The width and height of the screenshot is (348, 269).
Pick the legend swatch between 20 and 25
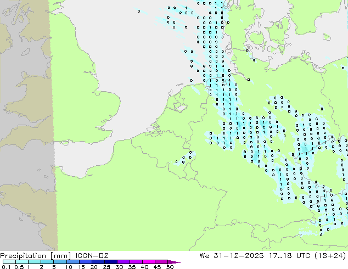pyautogui.click(x=98, y=262)
